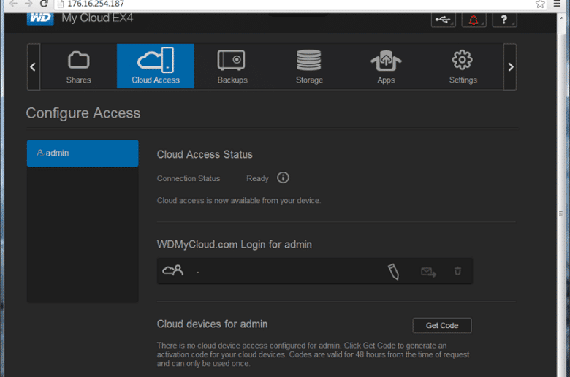Select the Cloud Access tab

155,66
